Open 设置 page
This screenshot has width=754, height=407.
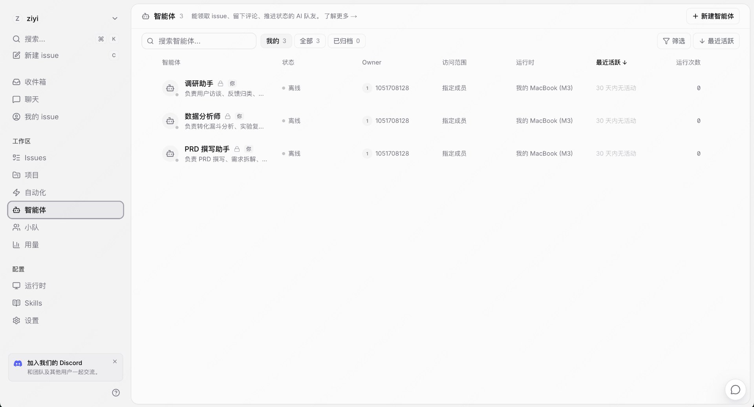[x=66, y=320]
